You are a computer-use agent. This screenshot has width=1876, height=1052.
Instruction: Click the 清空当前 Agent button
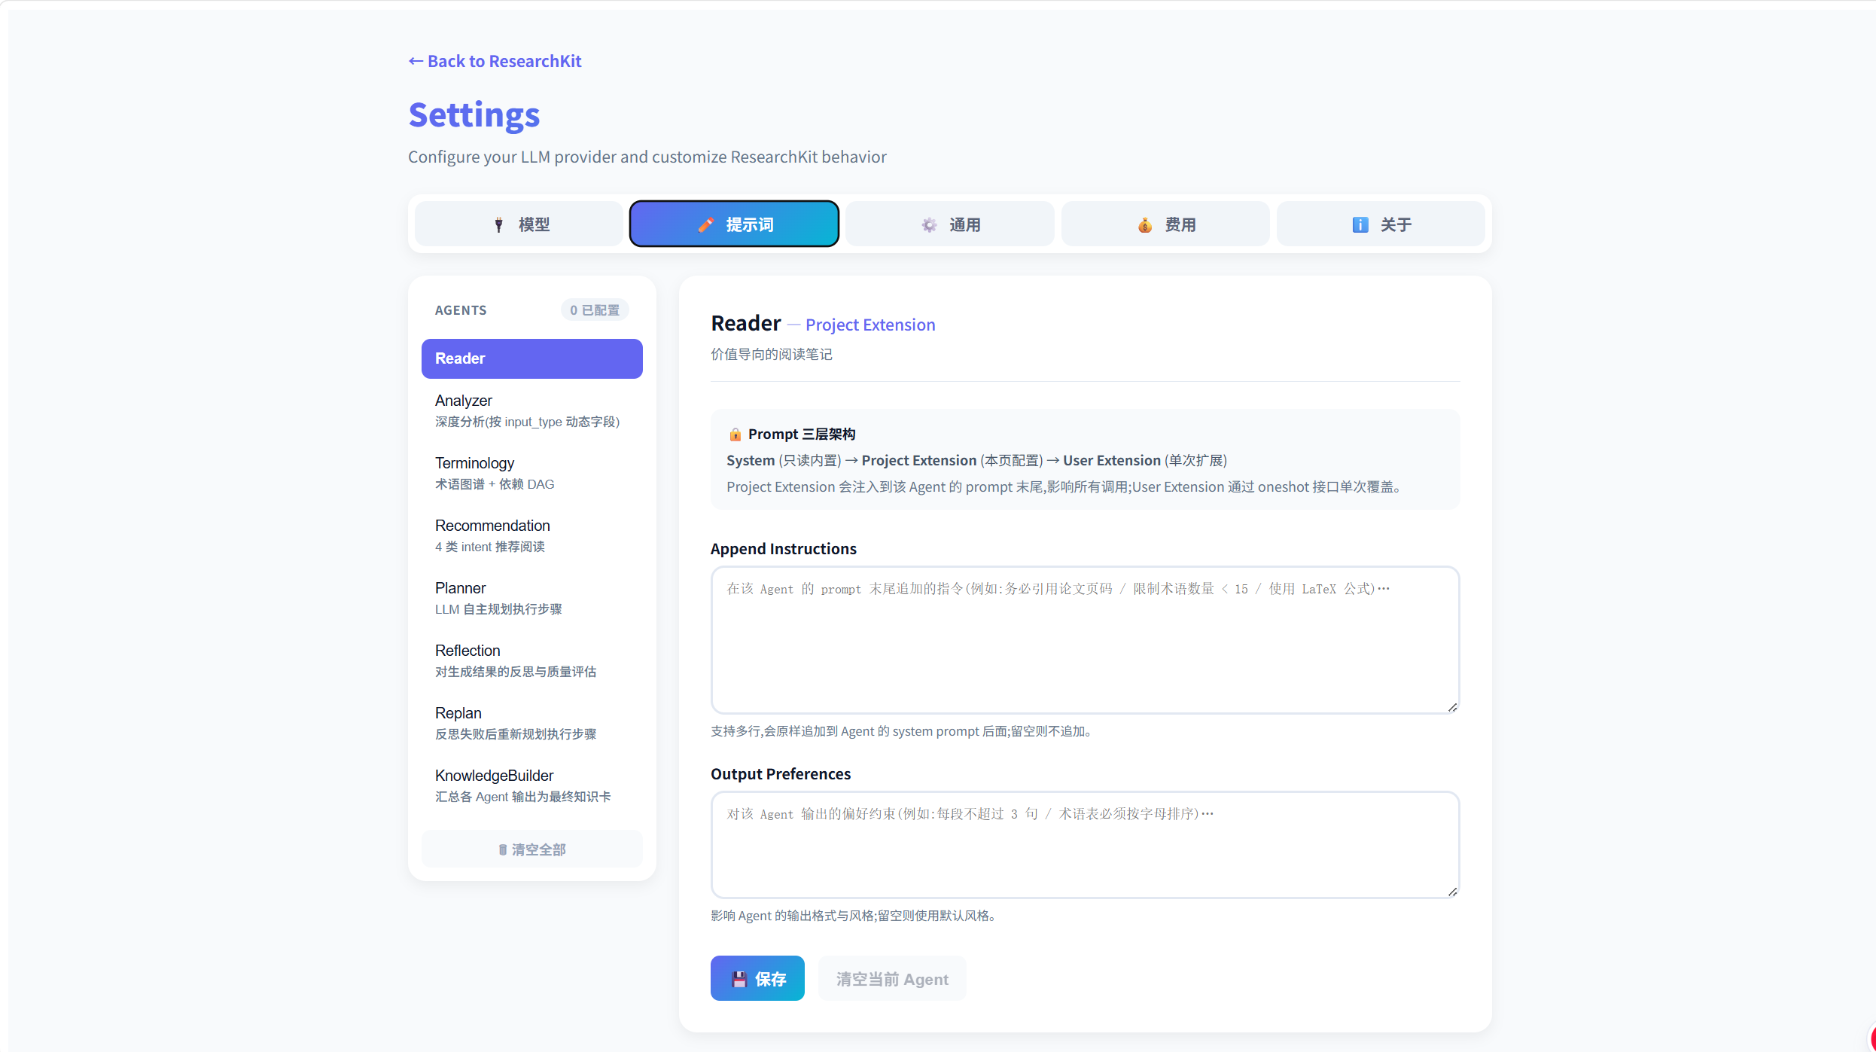(x=892, y=978)
